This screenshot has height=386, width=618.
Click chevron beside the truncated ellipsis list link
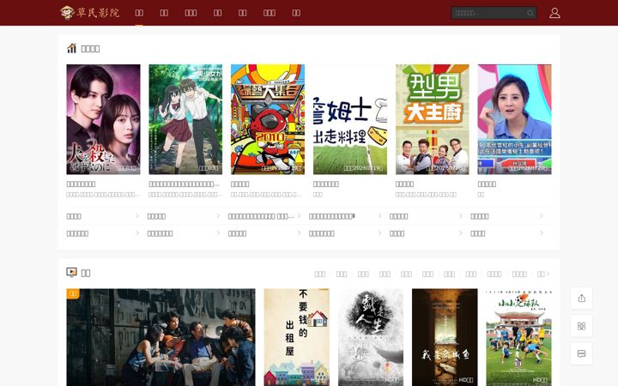(x=300, y=216)
